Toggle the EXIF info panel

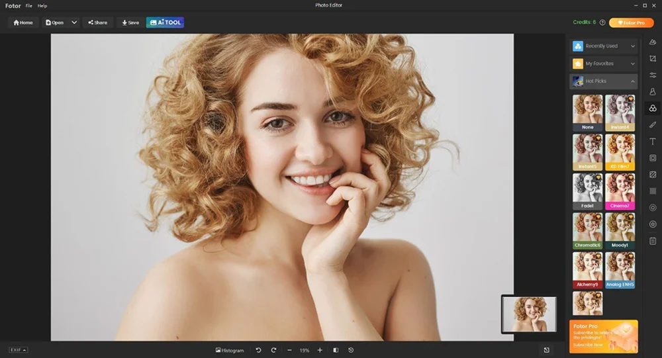[18, 350]
